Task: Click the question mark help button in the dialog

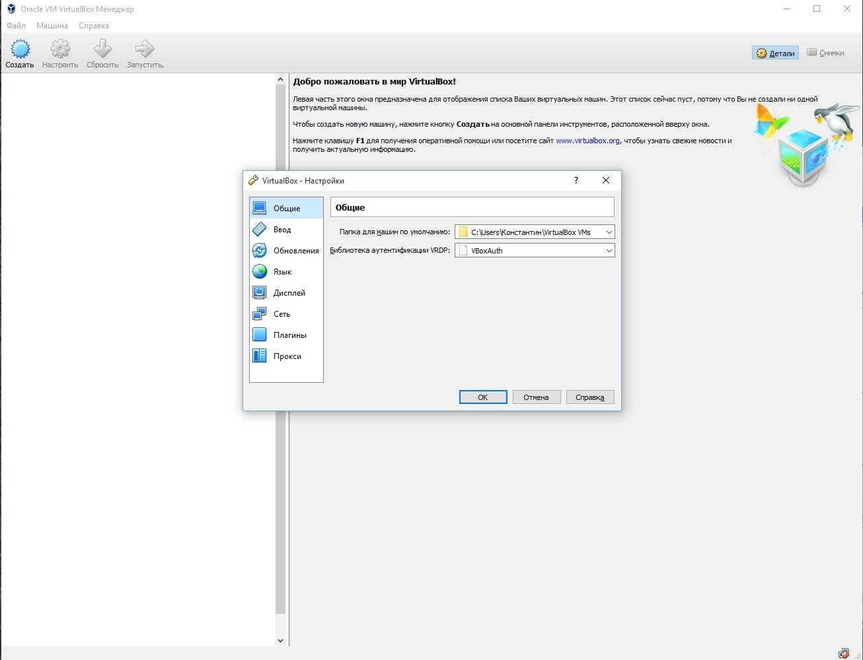Action: 576,180
